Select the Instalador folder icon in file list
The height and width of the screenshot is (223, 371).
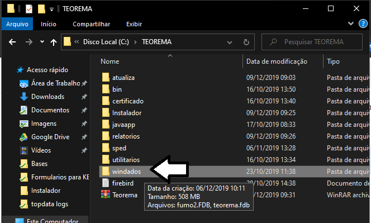(106, 113)
